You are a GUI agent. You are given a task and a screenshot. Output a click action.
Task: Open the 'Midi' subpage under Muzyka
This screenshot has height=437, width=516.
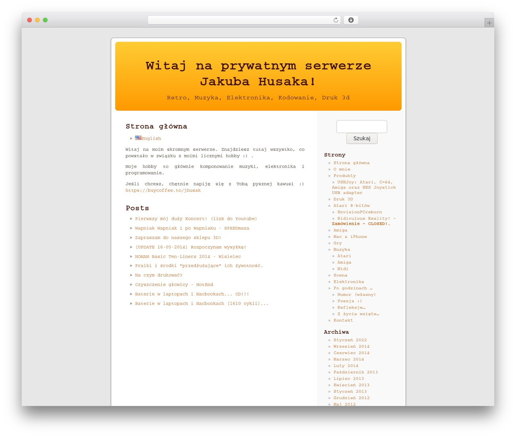click(343, 269)
